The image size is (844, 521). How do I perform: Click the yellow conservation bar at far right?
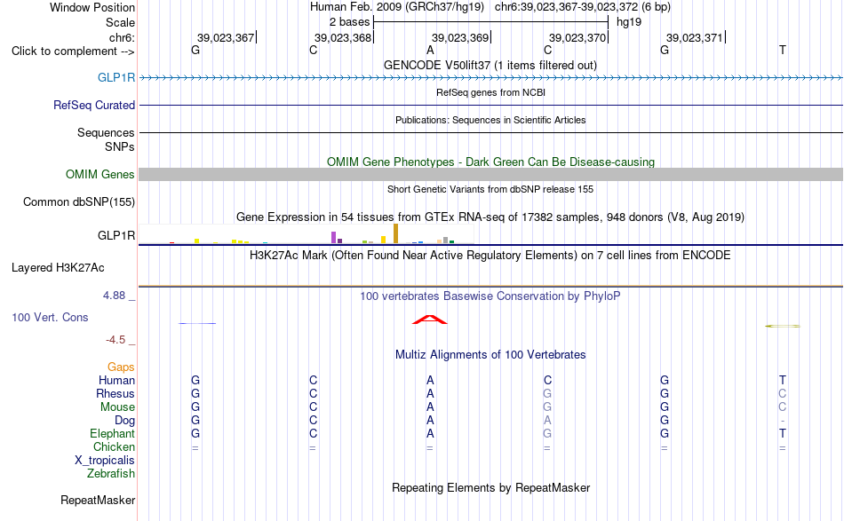(x=782, y=326)
